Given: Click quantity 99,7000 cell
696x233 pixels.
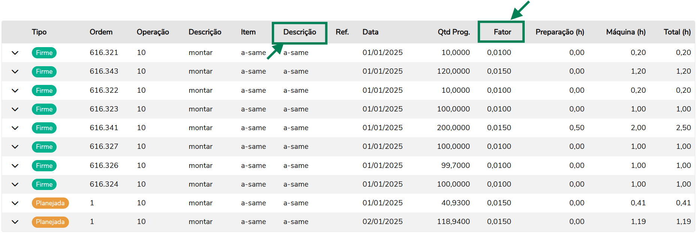Looking at the screenshot, I should [x=455, y=166].
